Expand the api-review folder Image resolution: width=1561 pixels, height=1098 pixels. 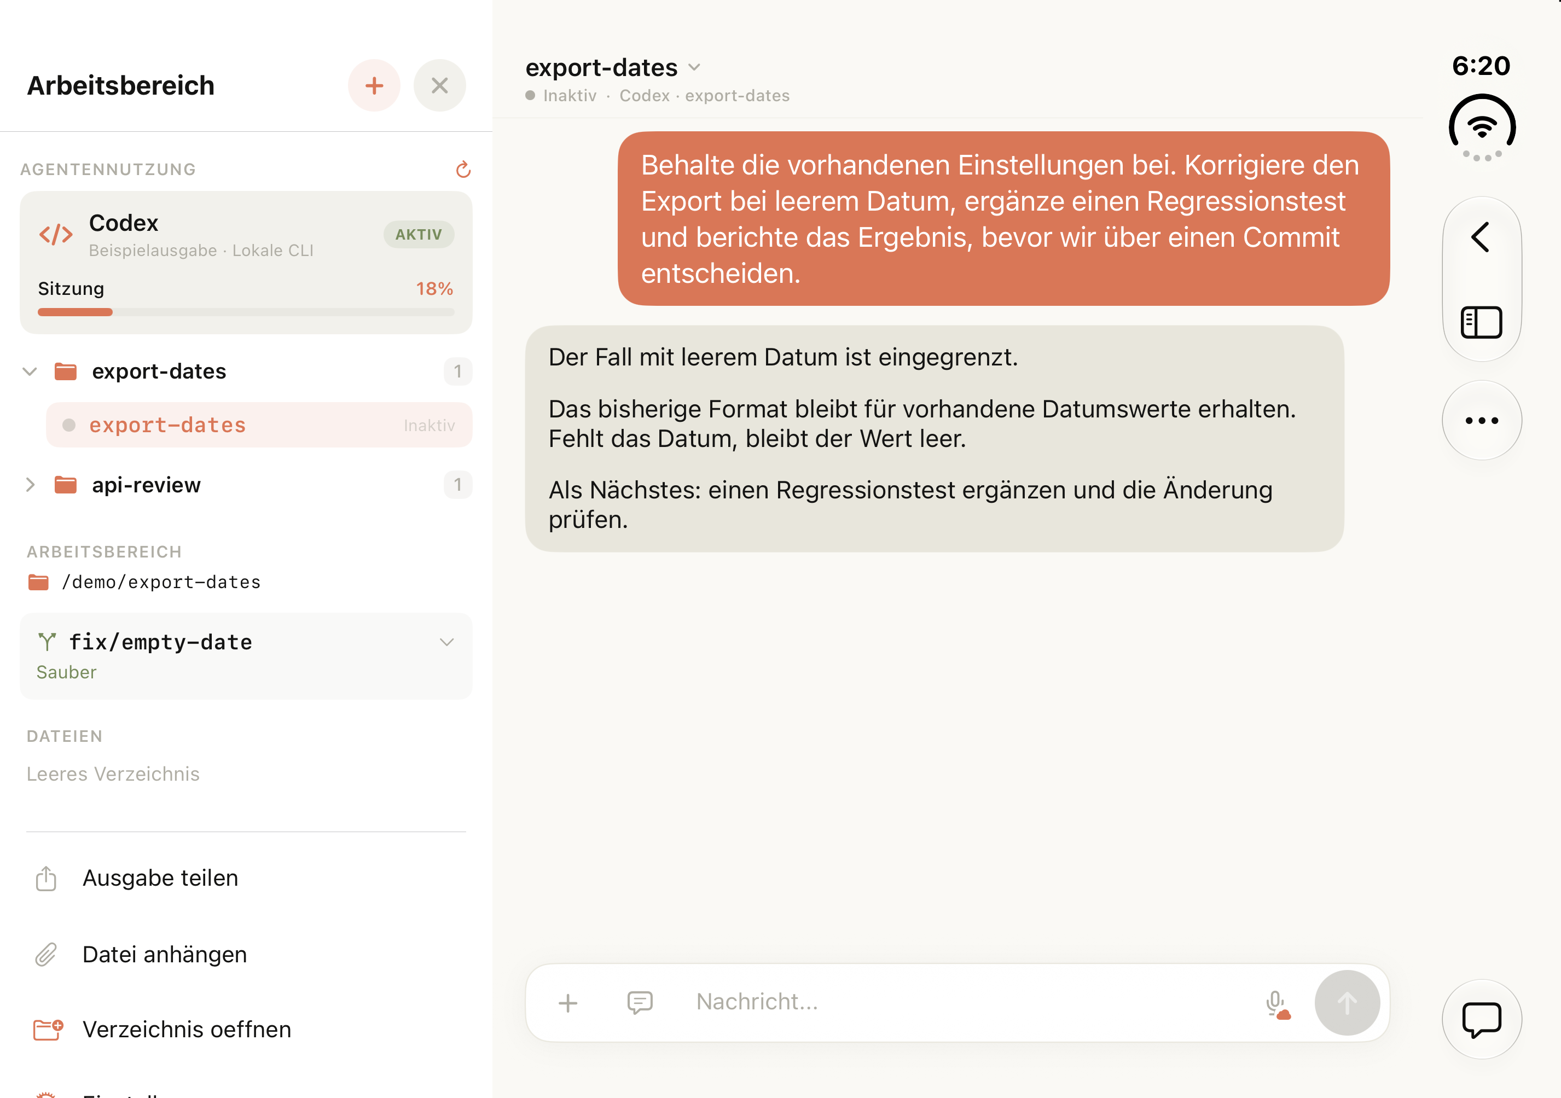click(29, 485)
